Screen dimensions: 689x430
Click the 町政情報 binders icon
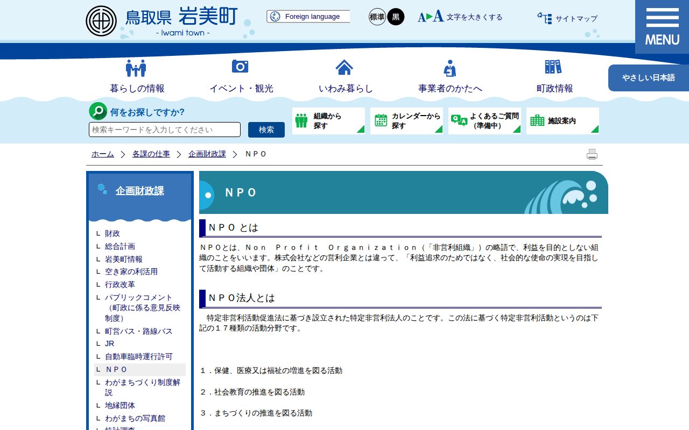coord(553,67)
